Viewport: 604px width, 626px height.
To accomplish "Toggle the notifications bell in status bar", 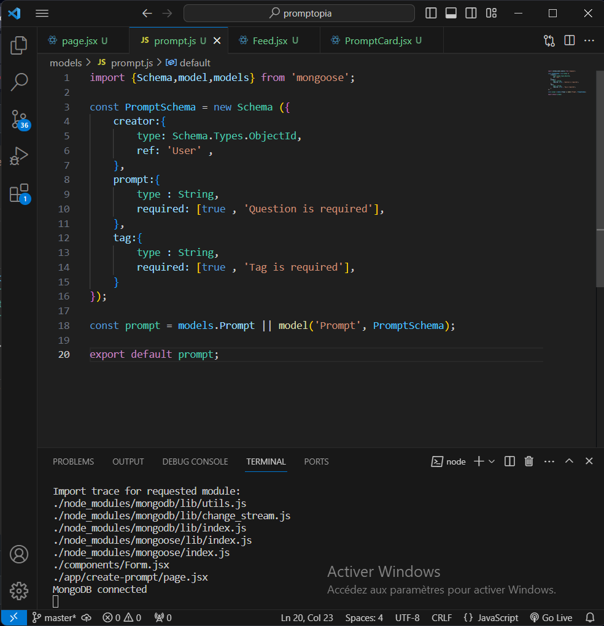I will click(589, 617).
